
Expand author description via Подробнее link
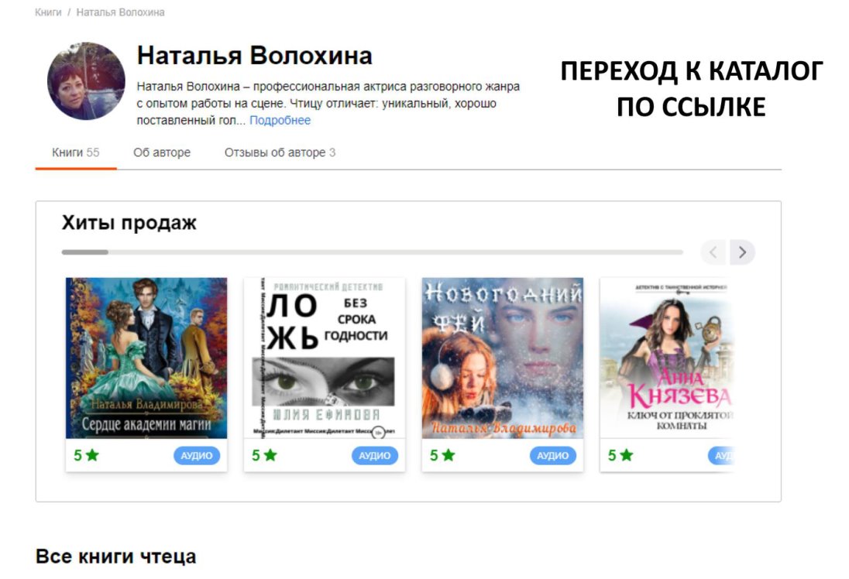click(x=280, y=120)
